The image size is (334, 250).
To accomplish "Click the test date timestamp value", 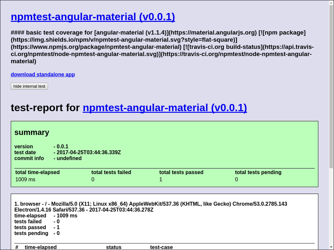I will click(88, 152).
